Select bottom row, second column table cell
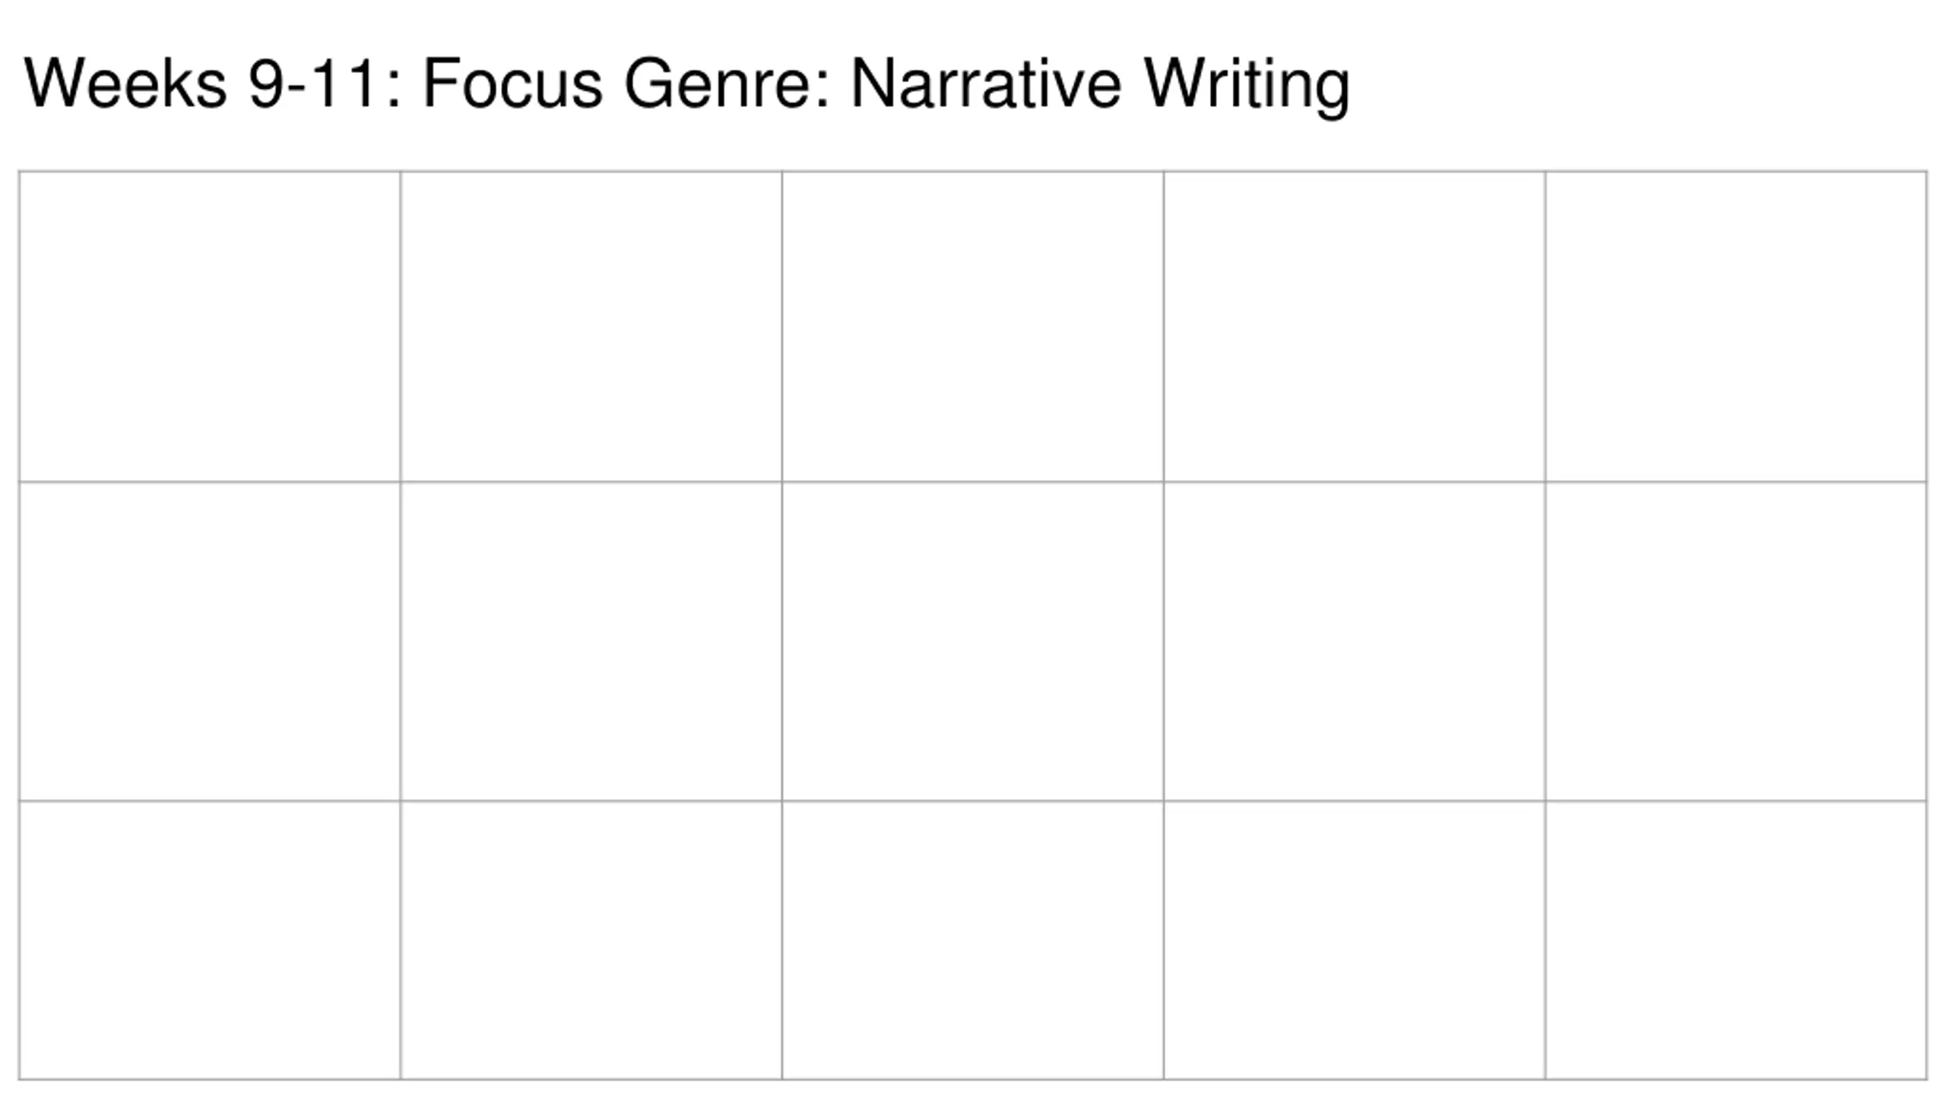This screenshot has width=1946, height=1094. pos(591,940)
